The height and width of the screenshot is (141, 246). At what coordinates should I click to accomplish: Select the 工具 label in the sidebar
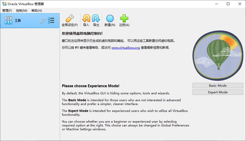[x=18, y=21]
